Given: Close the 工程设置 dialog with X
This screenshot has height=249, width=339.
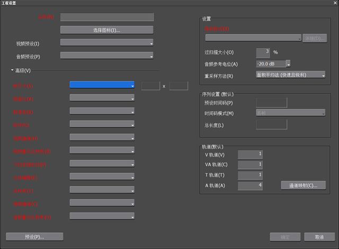Looking at the screenshot, I should (x=335, y=3).
